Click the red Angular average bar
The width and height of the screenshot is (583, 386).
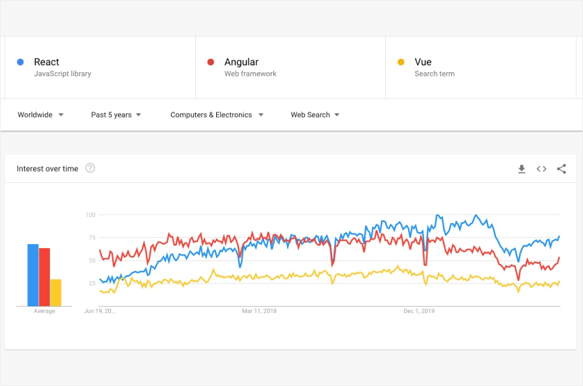[44, 277]
